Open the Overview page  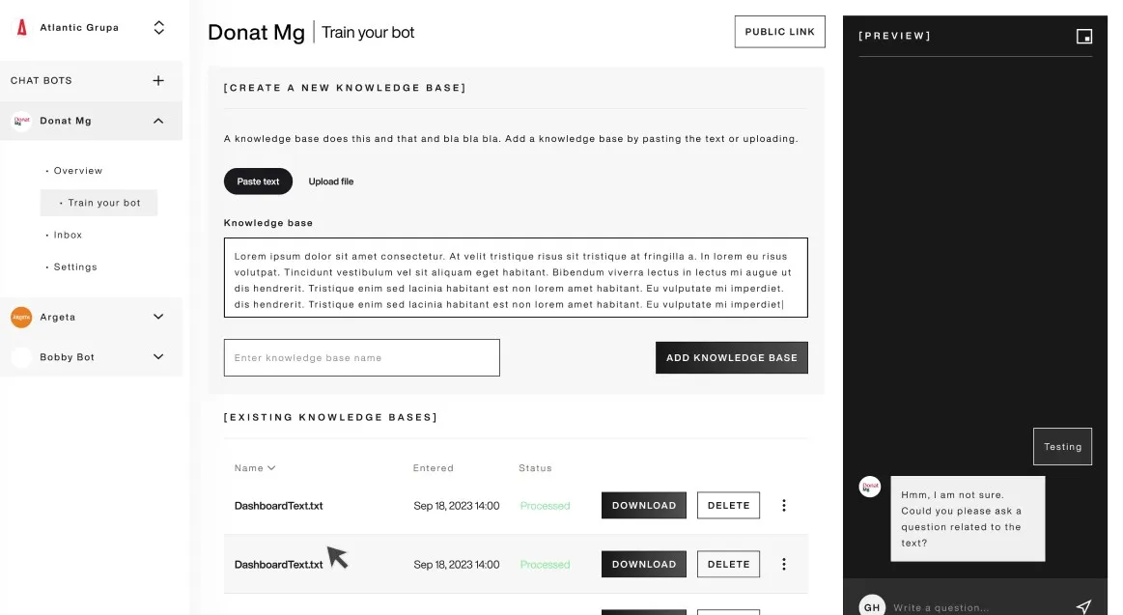point(78,171)
